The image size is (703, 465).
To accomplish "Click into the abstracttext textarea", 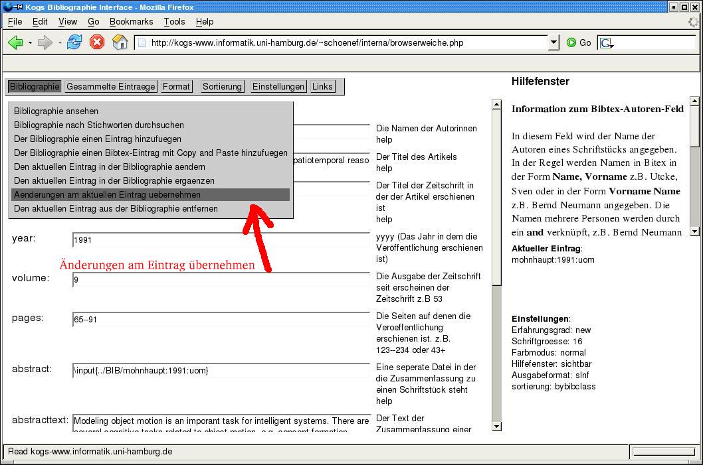I will pos(221,423).
